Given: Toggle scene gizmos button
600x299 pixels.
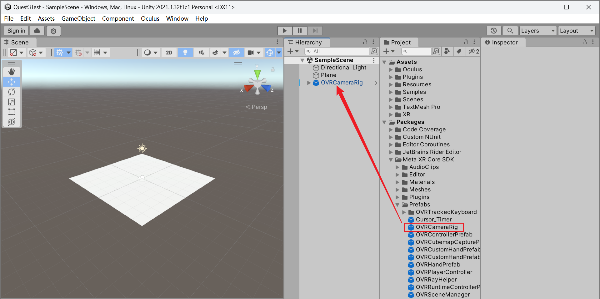Looking at the screenshot, I should tap(270, 53).
